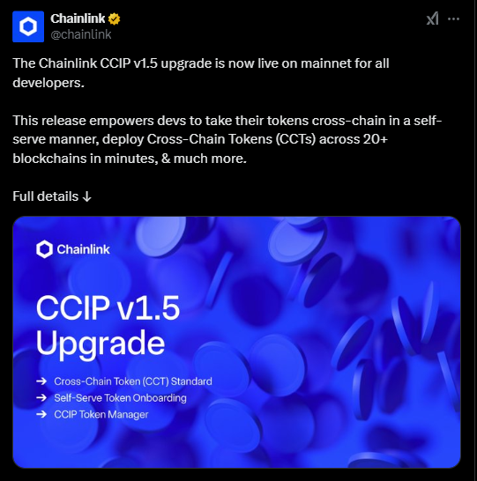Open the Chainlink profile avatar
This screenshot has width=477, height=481.
click(x=28, y=26)
